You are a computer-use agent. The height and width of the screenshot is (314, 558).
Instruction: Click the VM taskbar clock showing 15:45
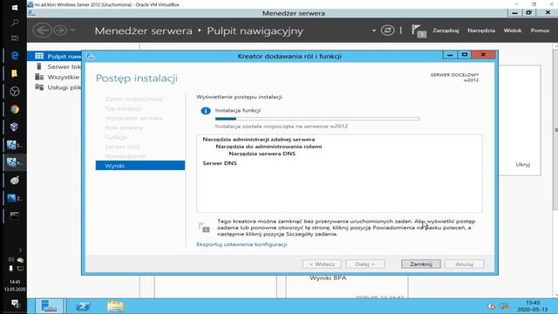(533, 306)
